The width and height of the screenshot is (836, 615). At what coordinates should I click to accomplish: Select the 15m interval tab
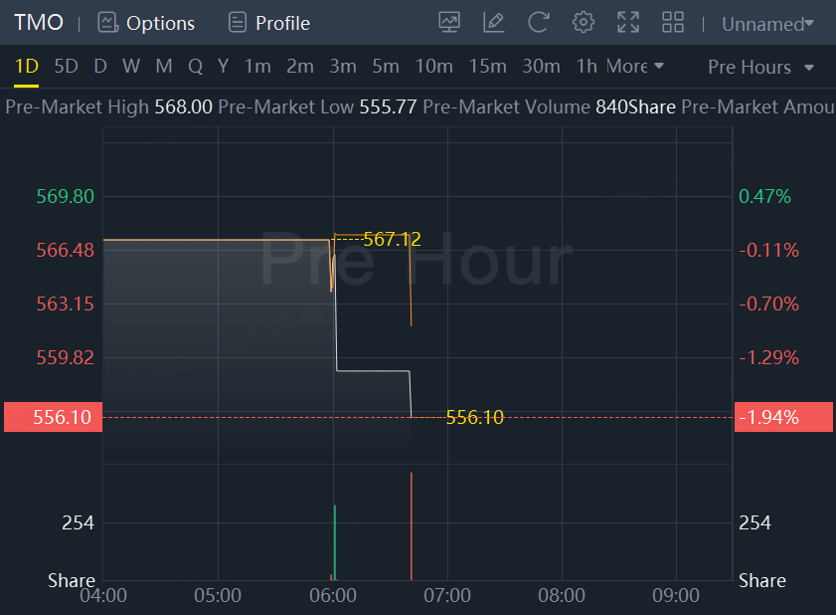pyautogui.click(x=487, y=67)
